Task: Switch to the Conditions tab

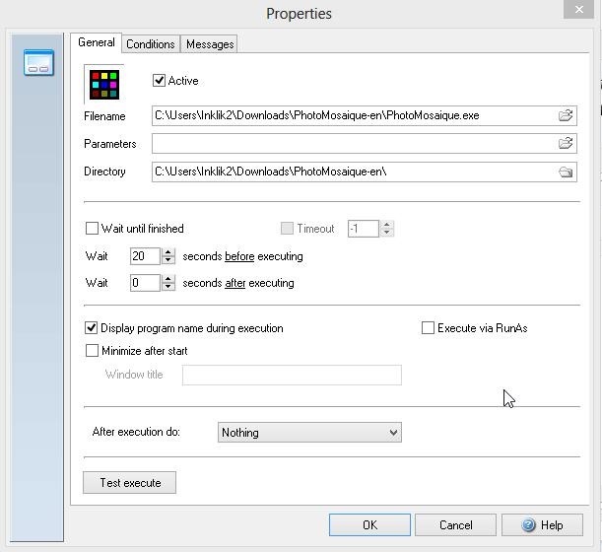Action: coord(150,43)
